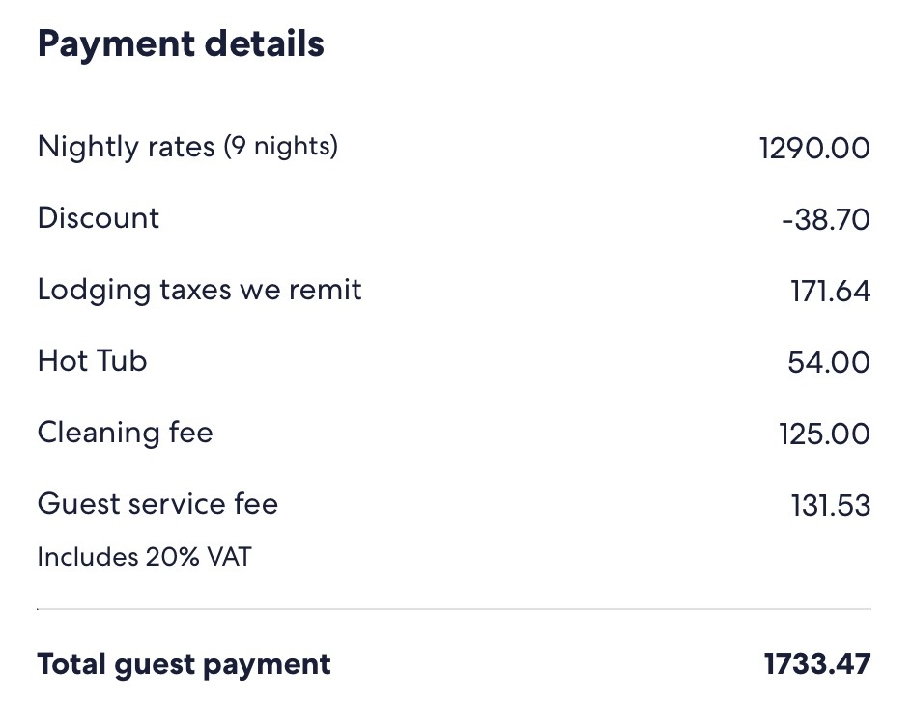Screen dimensions: 912x728
Task: Click the Nightly rates label
Action: [x=126, y=147]
